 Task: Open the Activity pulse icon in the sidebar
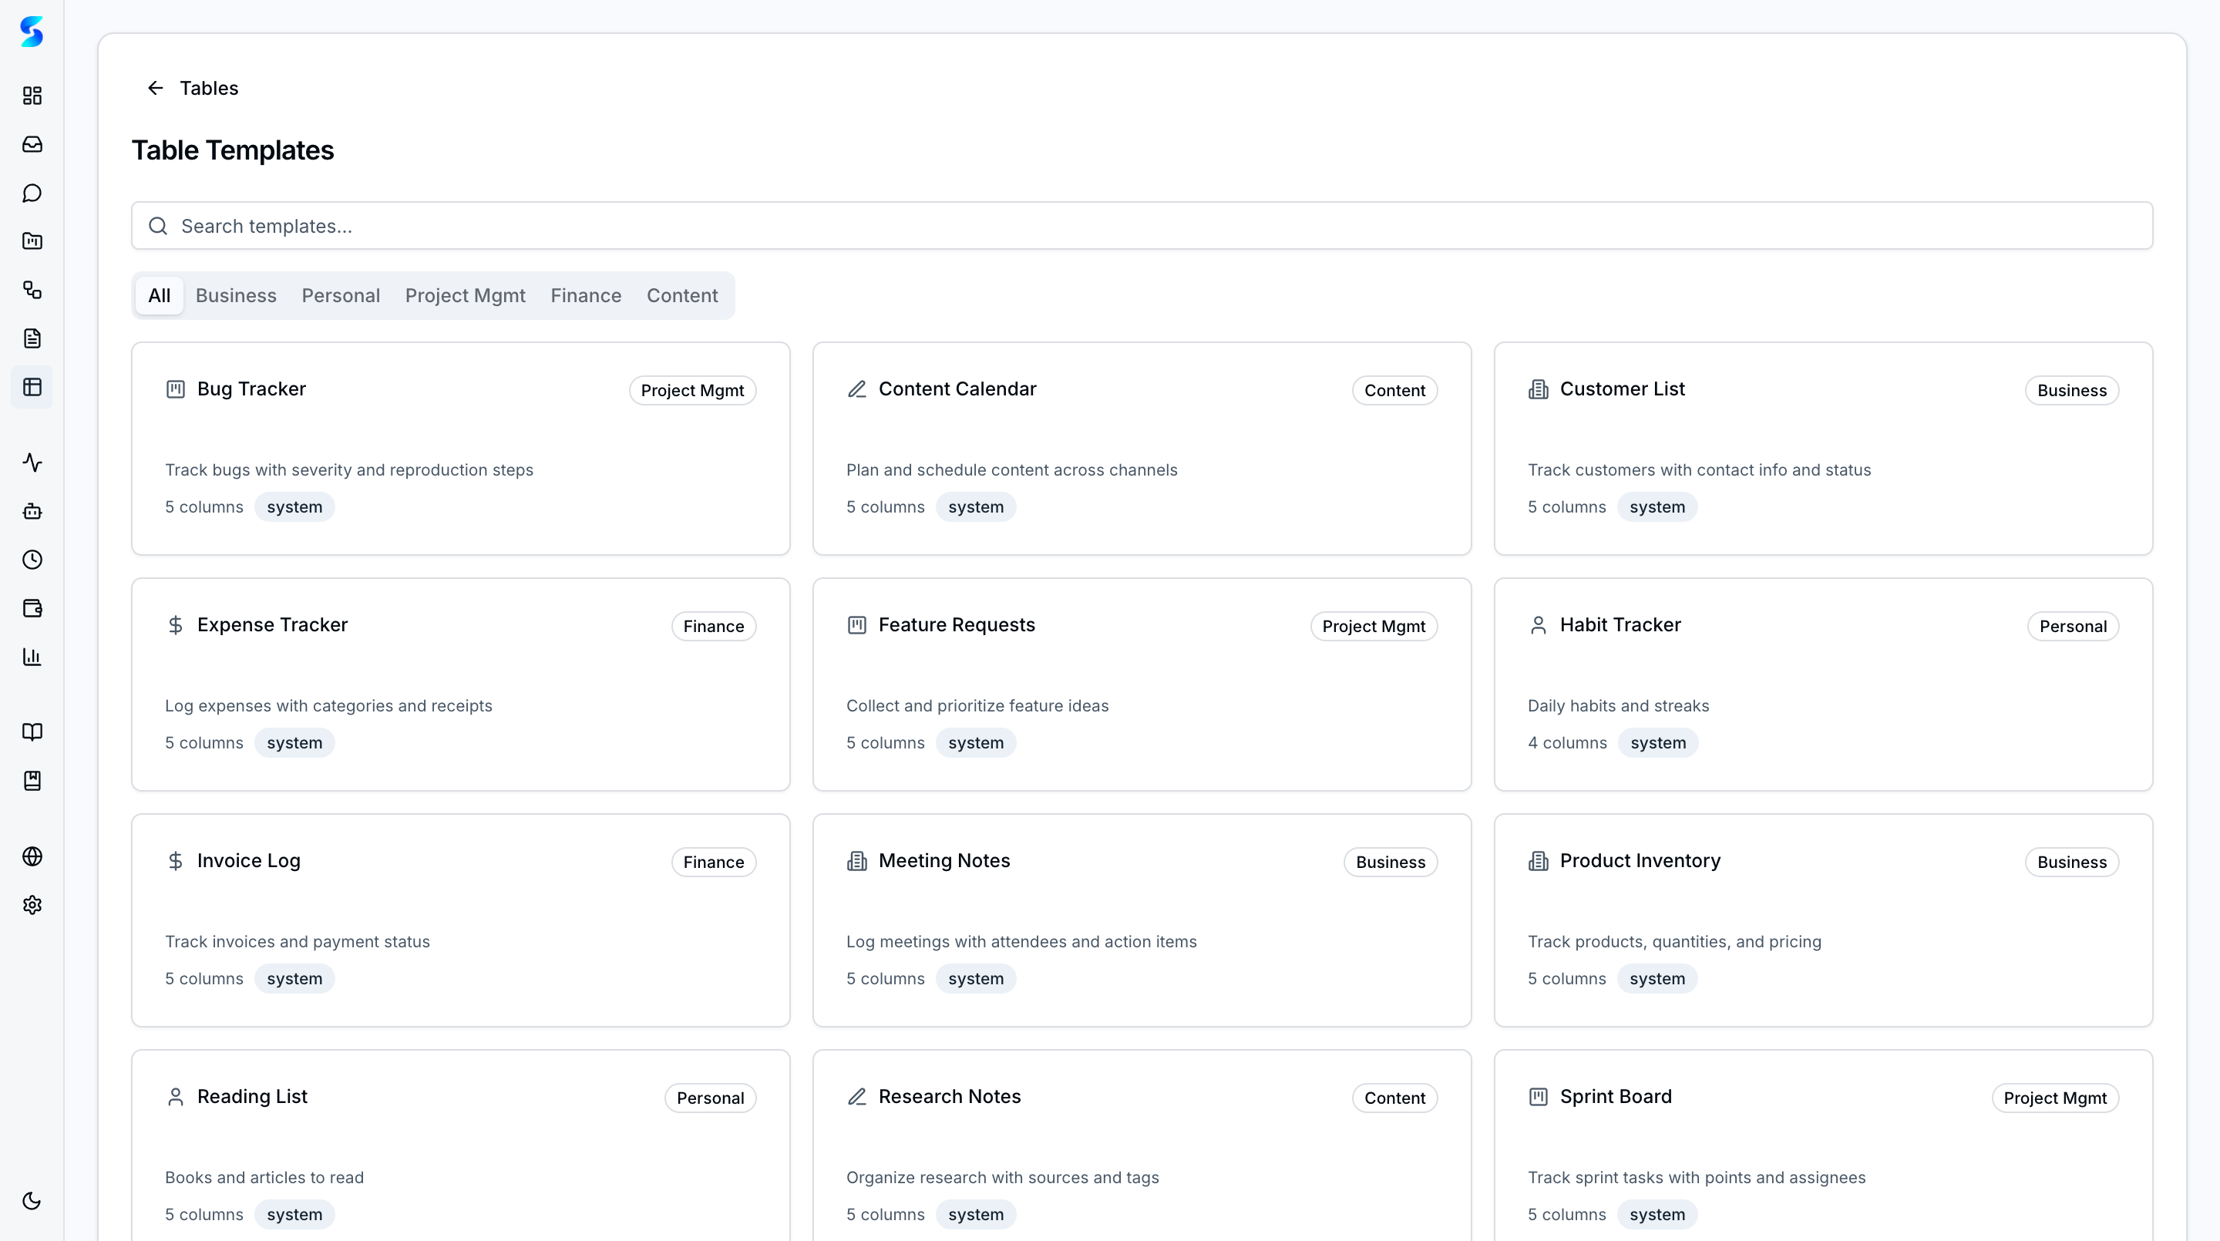(32, 462)
